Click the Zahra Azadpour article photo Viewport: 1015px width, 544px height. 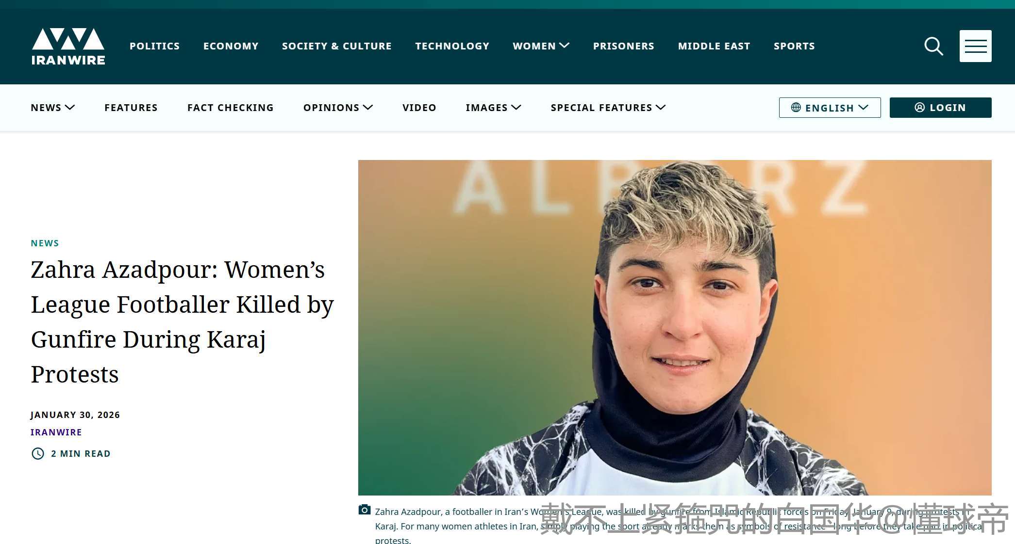pyautogui.click(x=675, y=328)
